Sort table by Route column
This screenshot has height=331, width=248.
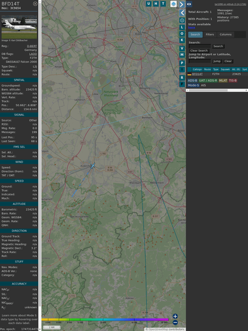207,69
